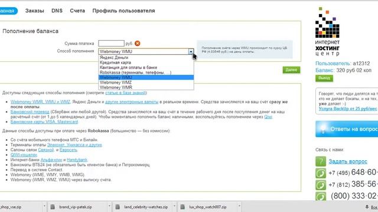Expand menu arrow for shop_vse.zip download
The height and width of the screenshot is (212, 378).
click(44, 206)
